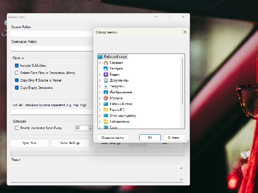Confirm folder selection with OK
The height and width of the screenshot is (193, 258).
(150, 138)
